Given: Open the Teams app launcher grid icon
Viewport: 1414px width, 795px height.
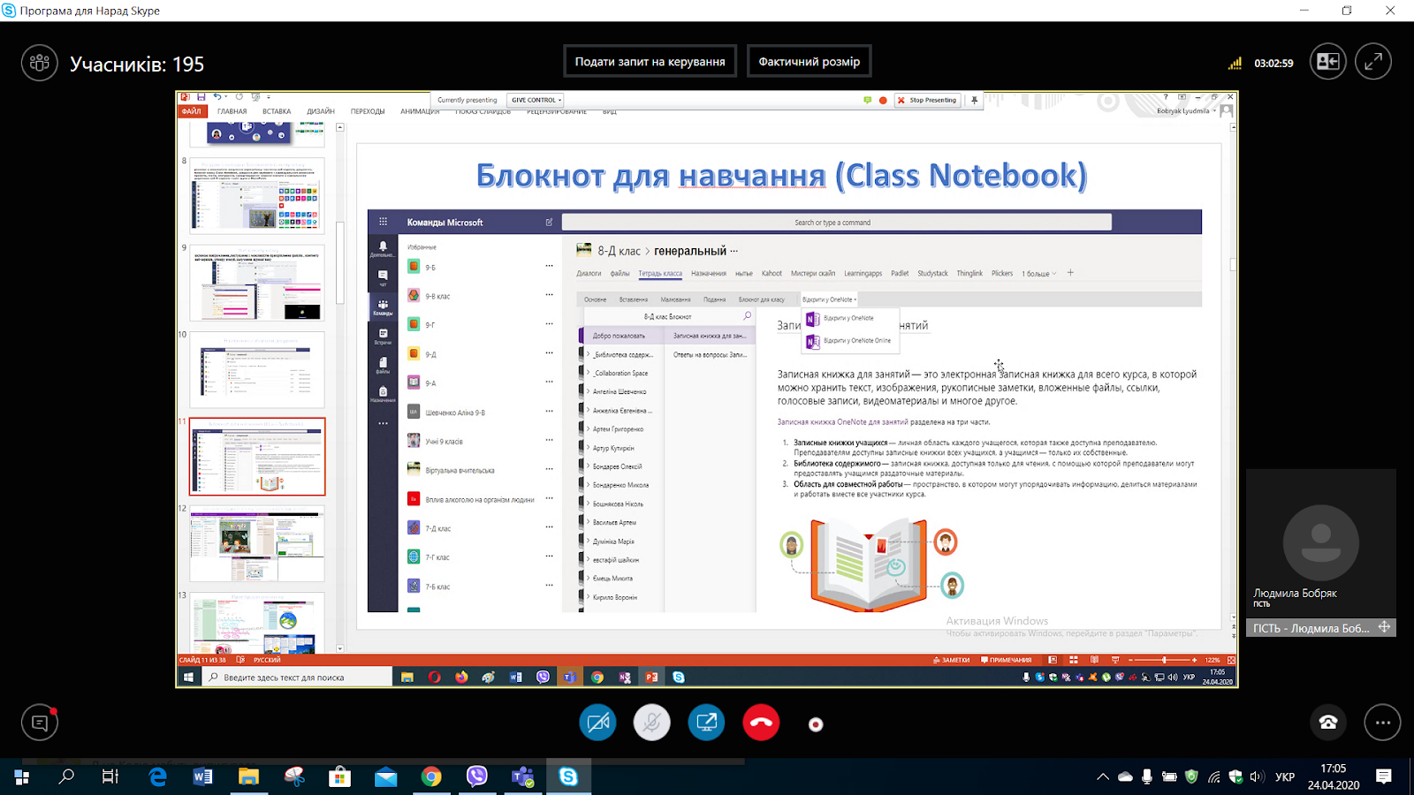Looking at the screenshot, I should click(x=383, y=222).
